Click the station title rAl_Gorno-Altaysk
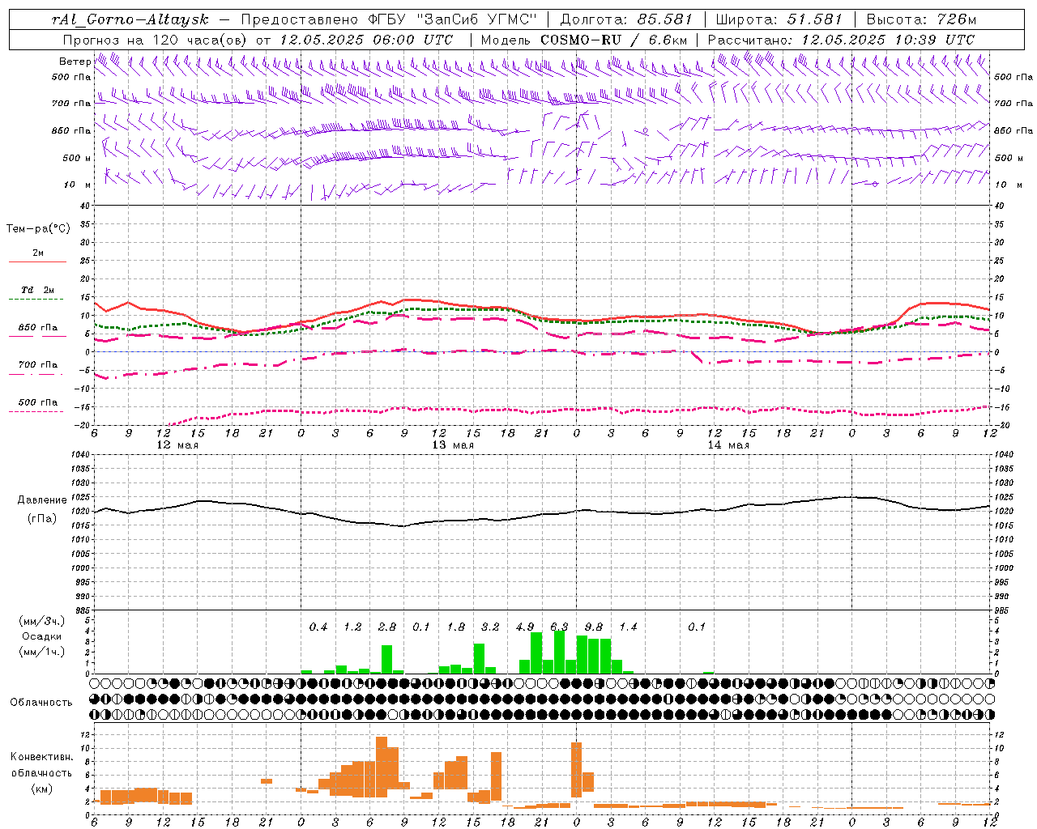 [x=132, y=19]
